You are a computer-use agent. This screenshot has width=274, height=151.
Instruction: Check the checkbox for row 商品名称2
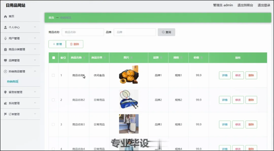53,100
